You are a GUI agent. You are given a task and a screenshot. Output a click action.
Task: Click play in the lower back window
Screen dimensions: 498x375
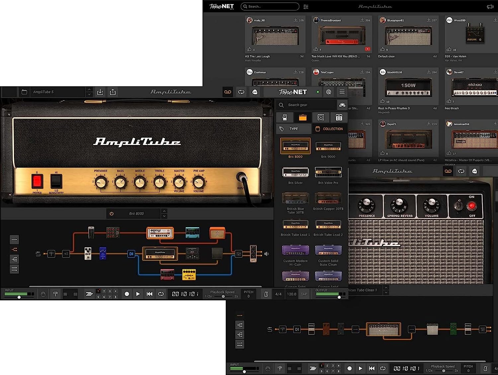pos(361,368)
